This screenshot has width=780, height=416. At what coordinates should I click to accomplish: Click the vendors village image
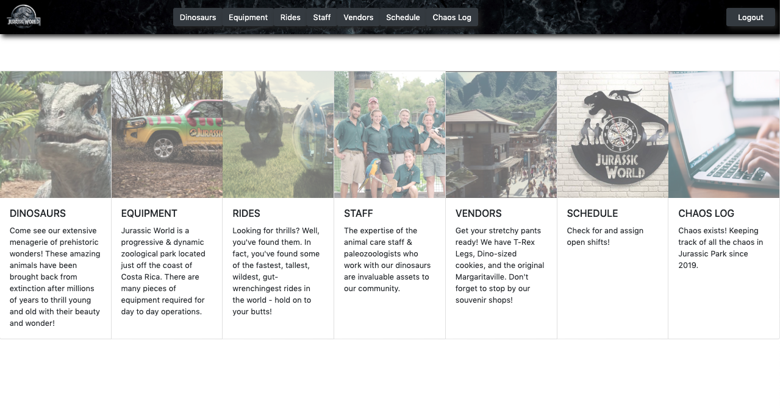(x=501, y=135)
